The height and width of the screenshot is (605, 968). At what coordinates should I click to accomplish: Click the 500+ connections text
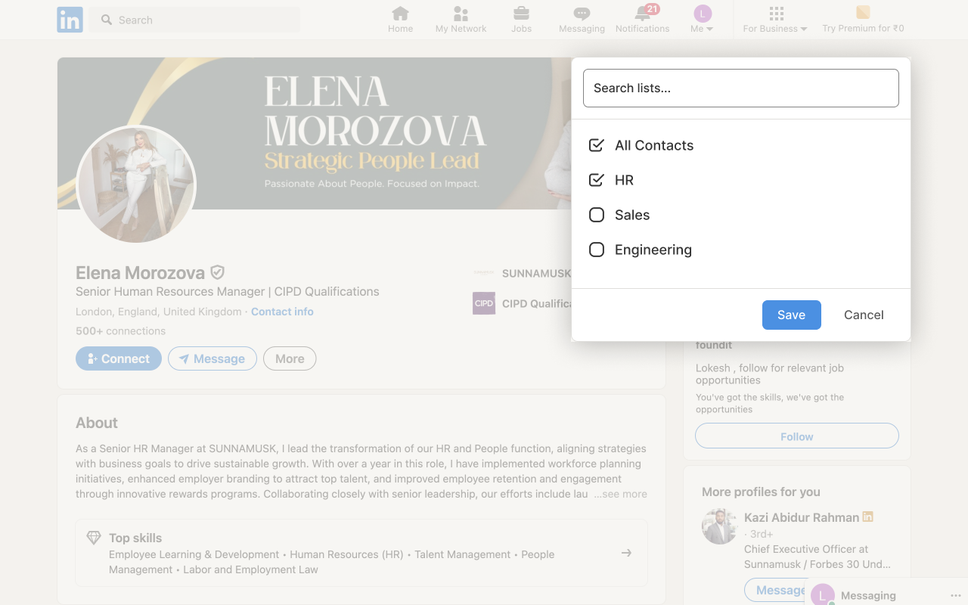(120, 331)
